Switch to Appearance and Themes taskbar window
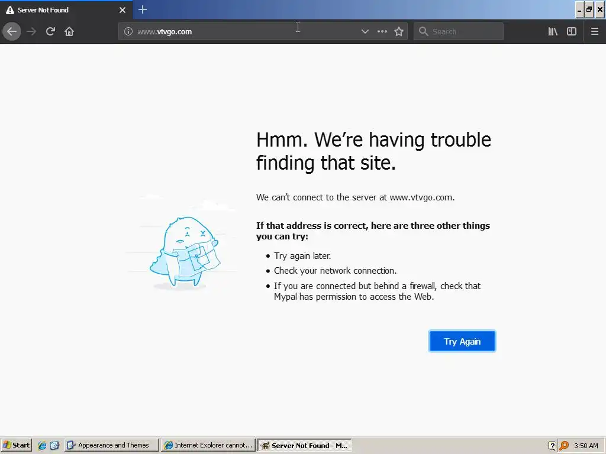The height and width of the screenshot is (454, 606). (x=112, y=445)
